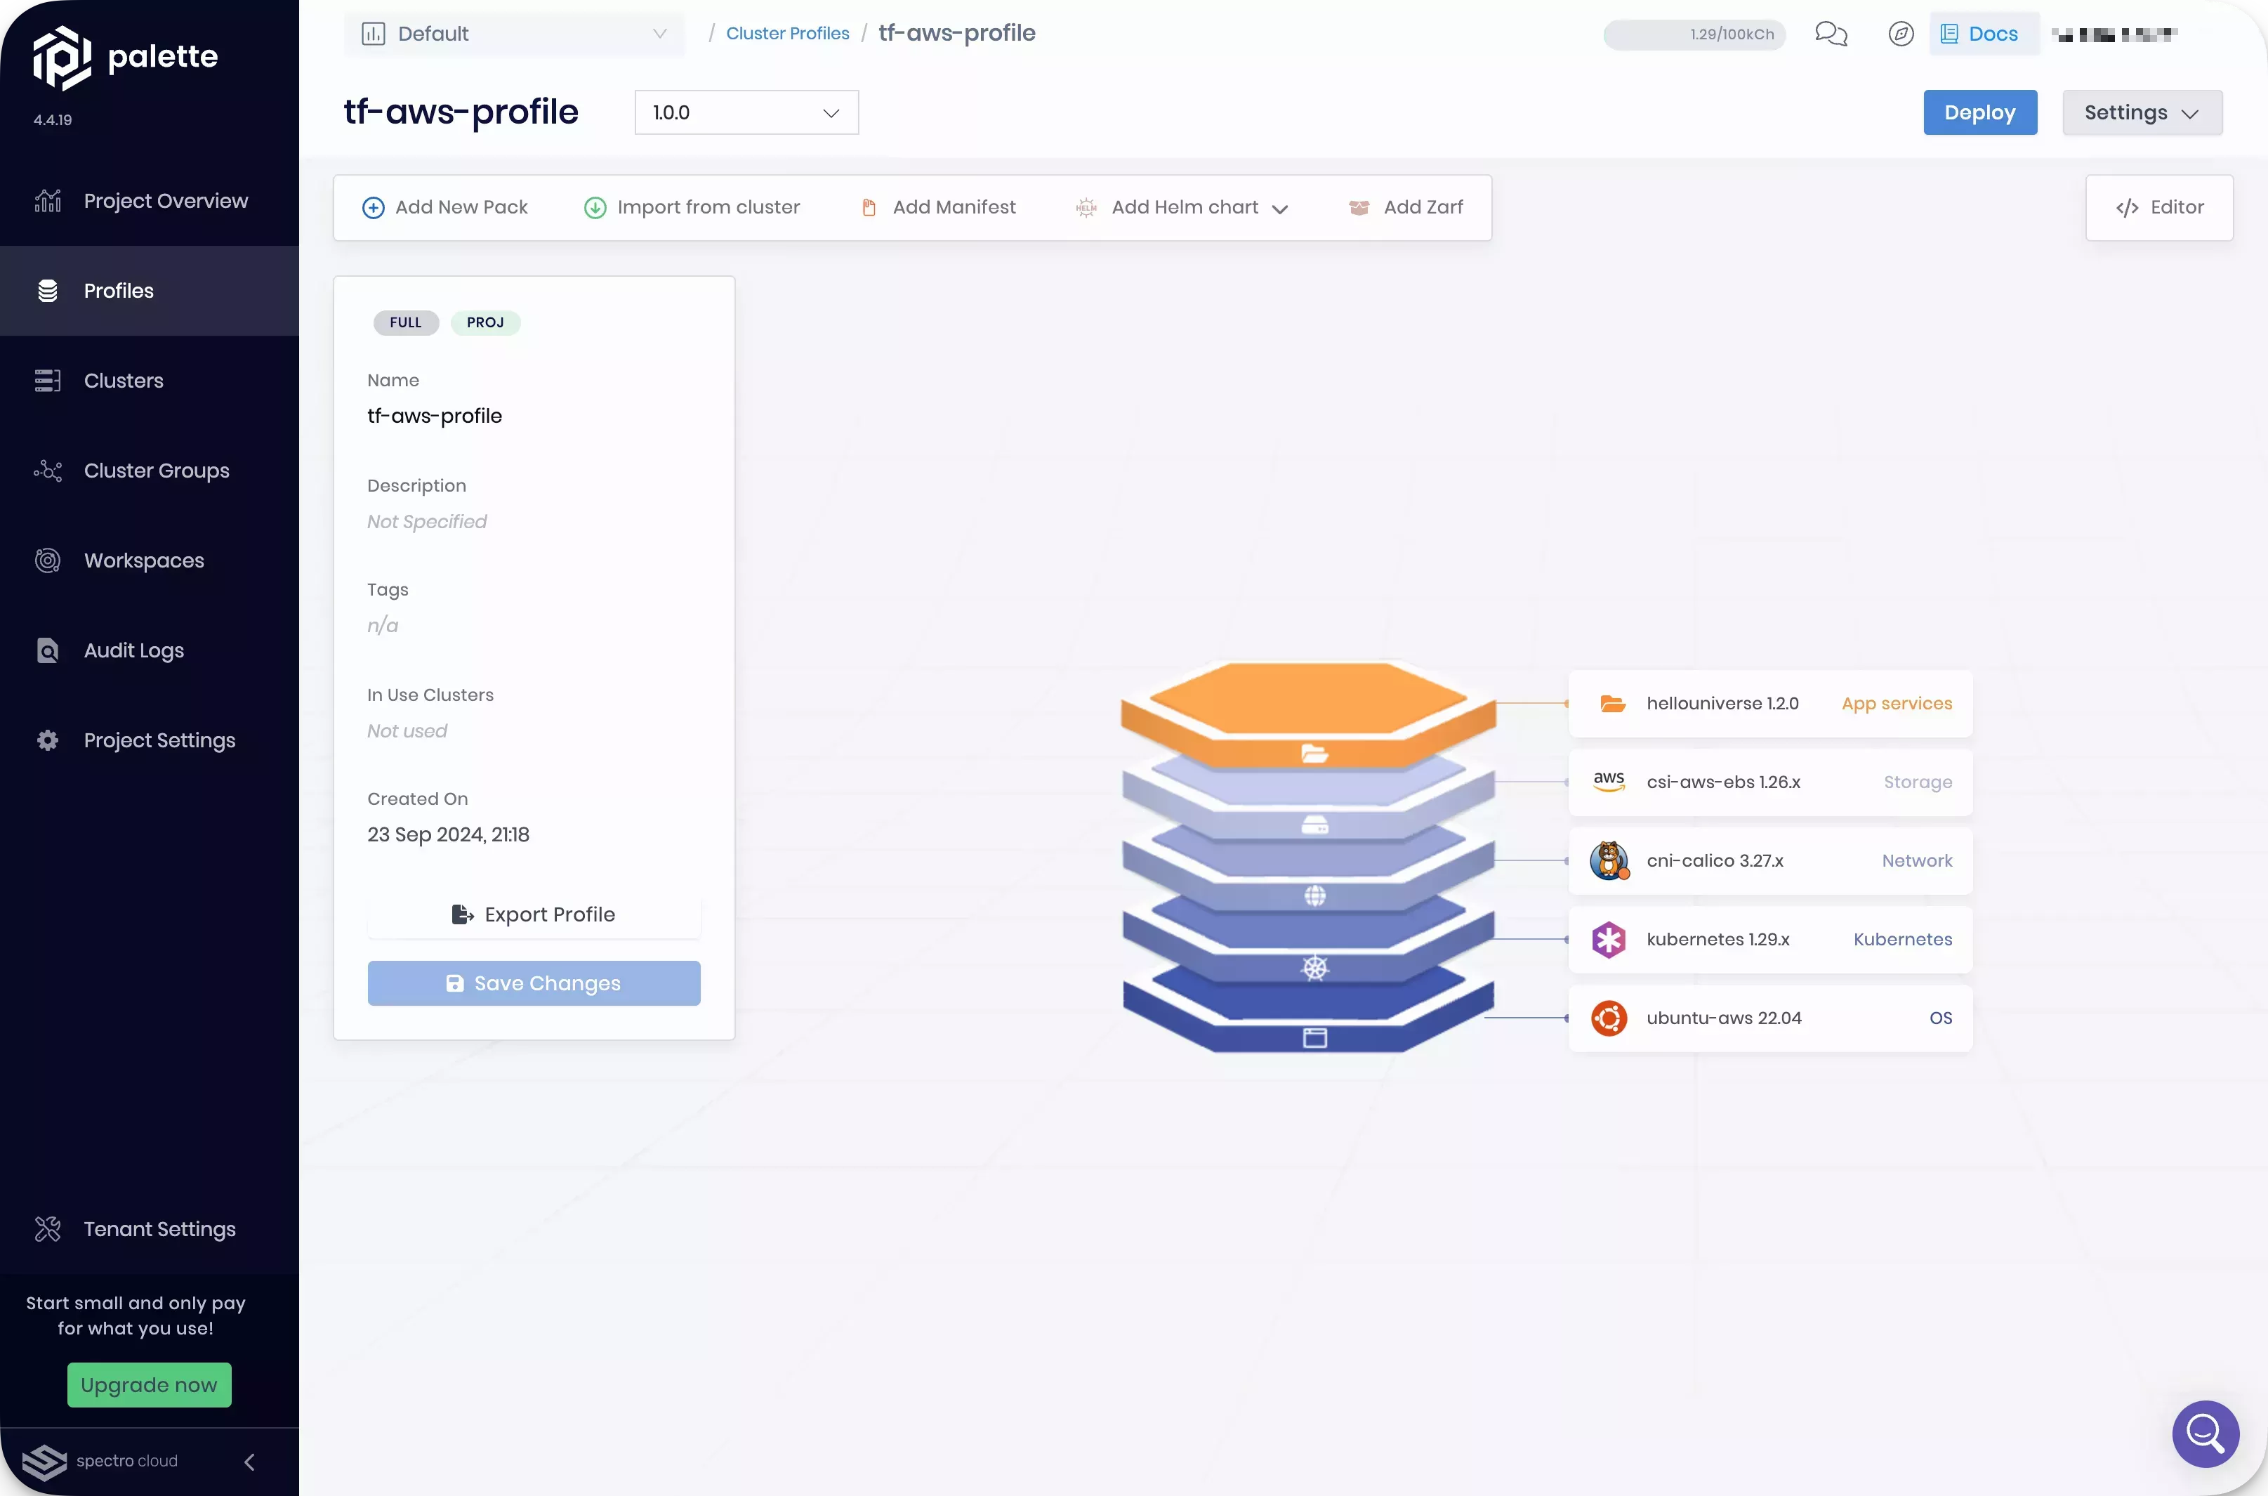
Task: Open Project Settings via gear icon
Action: pos(158,740)
